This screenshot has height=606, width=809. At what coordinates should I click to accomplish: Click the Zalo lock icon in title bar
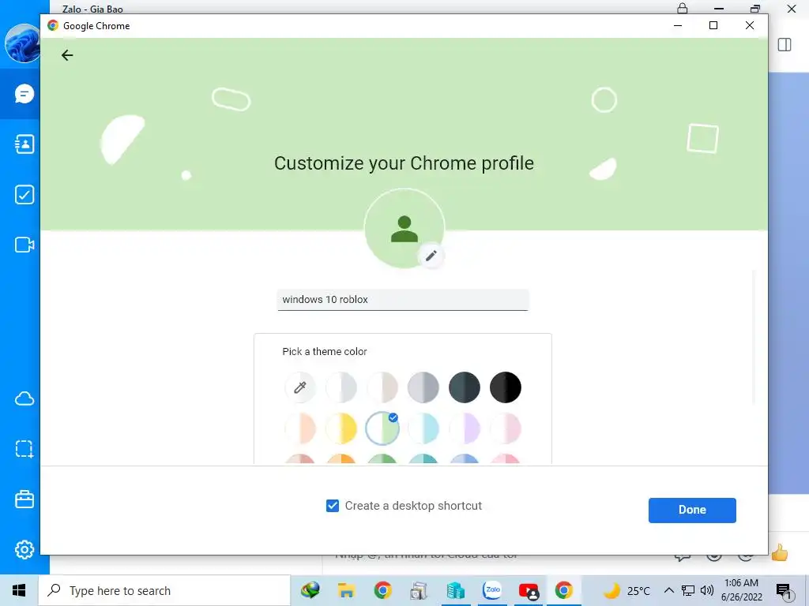click(682, 8)
